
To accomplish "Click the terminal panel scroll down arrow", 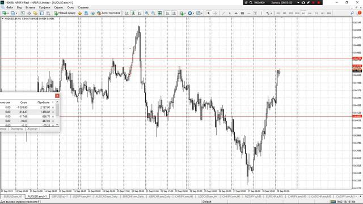I will coord(57,125).
